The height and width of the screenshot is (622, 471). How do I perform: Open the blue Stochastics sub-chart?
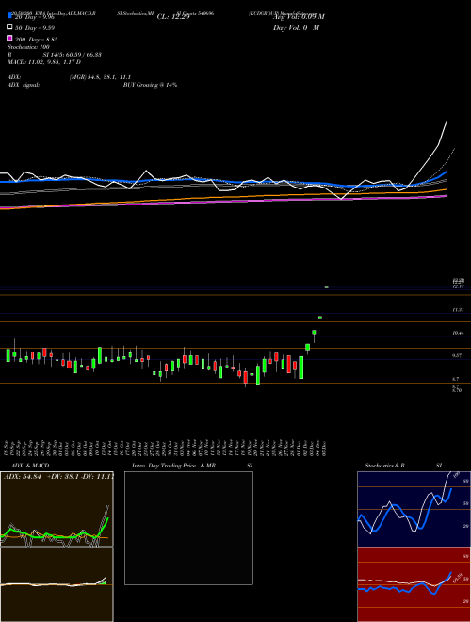[x=414, y=509]
